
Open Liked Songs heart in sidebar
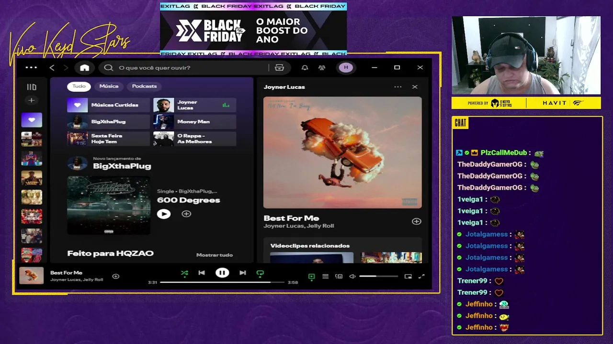[x=32, y=120]
